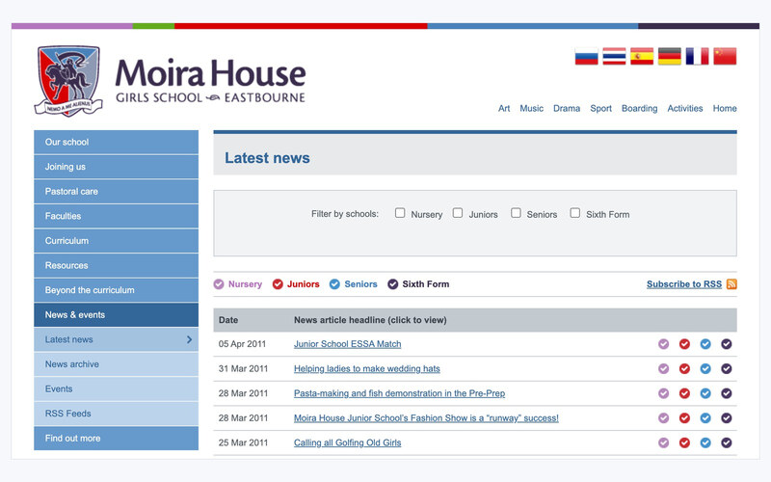This screenshot has height=482, width=771.
Task: Open Beyond the curriculum in sidebar
Action: click(x=116, y=290)
